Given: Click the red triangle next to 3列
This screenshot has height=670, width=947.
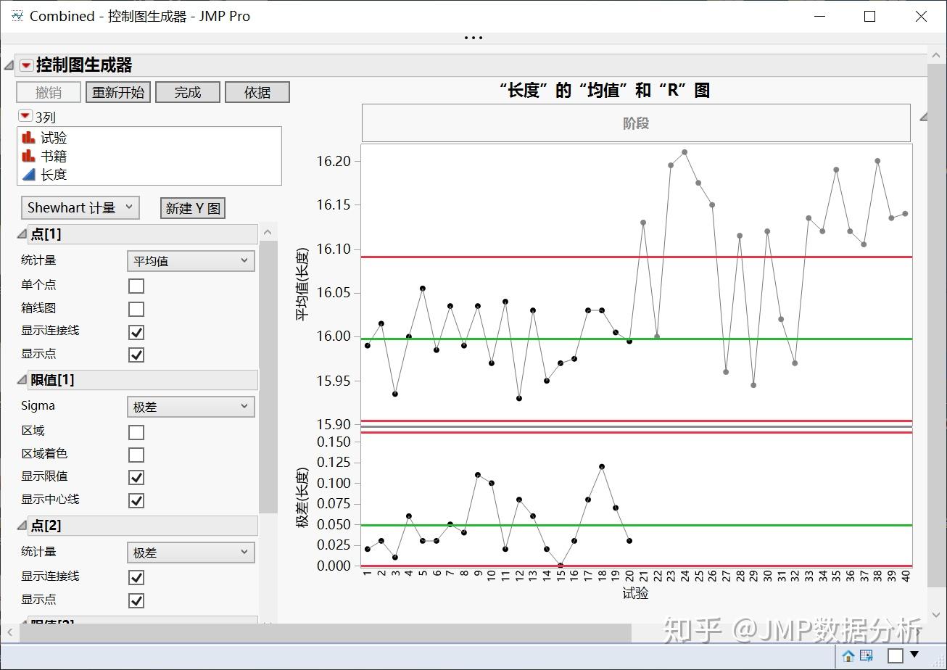Looking at the screenshot, I should tap(24, 116).
